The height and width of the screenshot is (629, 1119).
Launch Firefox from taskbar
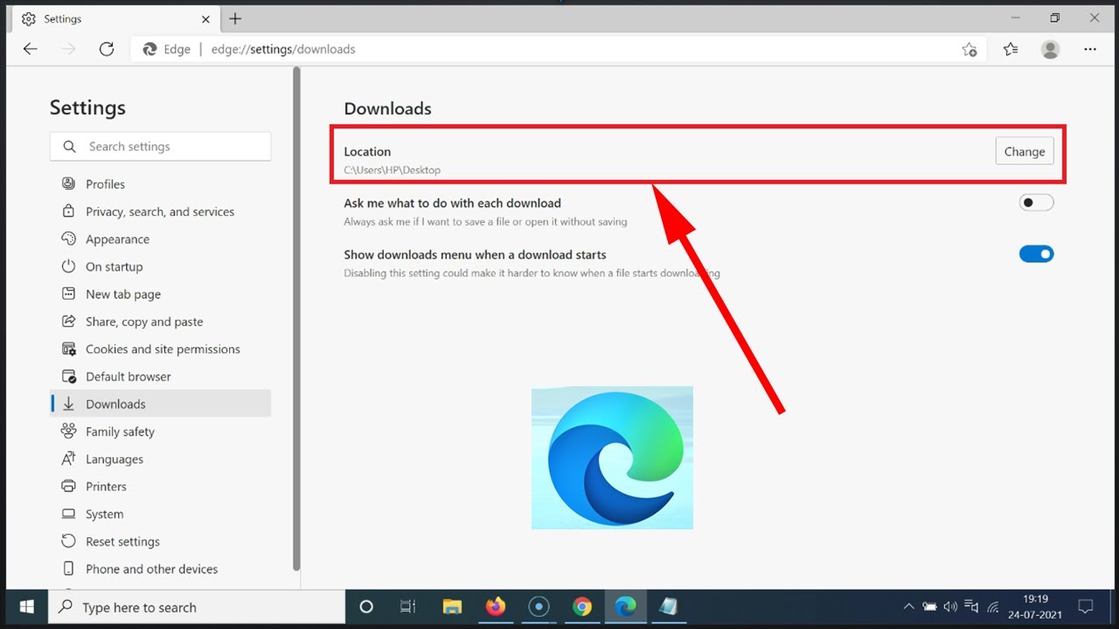tap(496, 607)
